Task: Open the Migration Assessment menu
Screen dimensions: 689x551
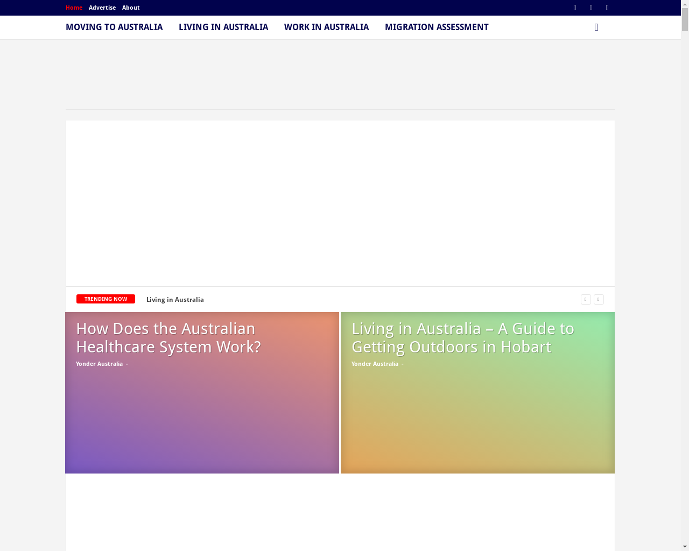Action: coord(437,27)
